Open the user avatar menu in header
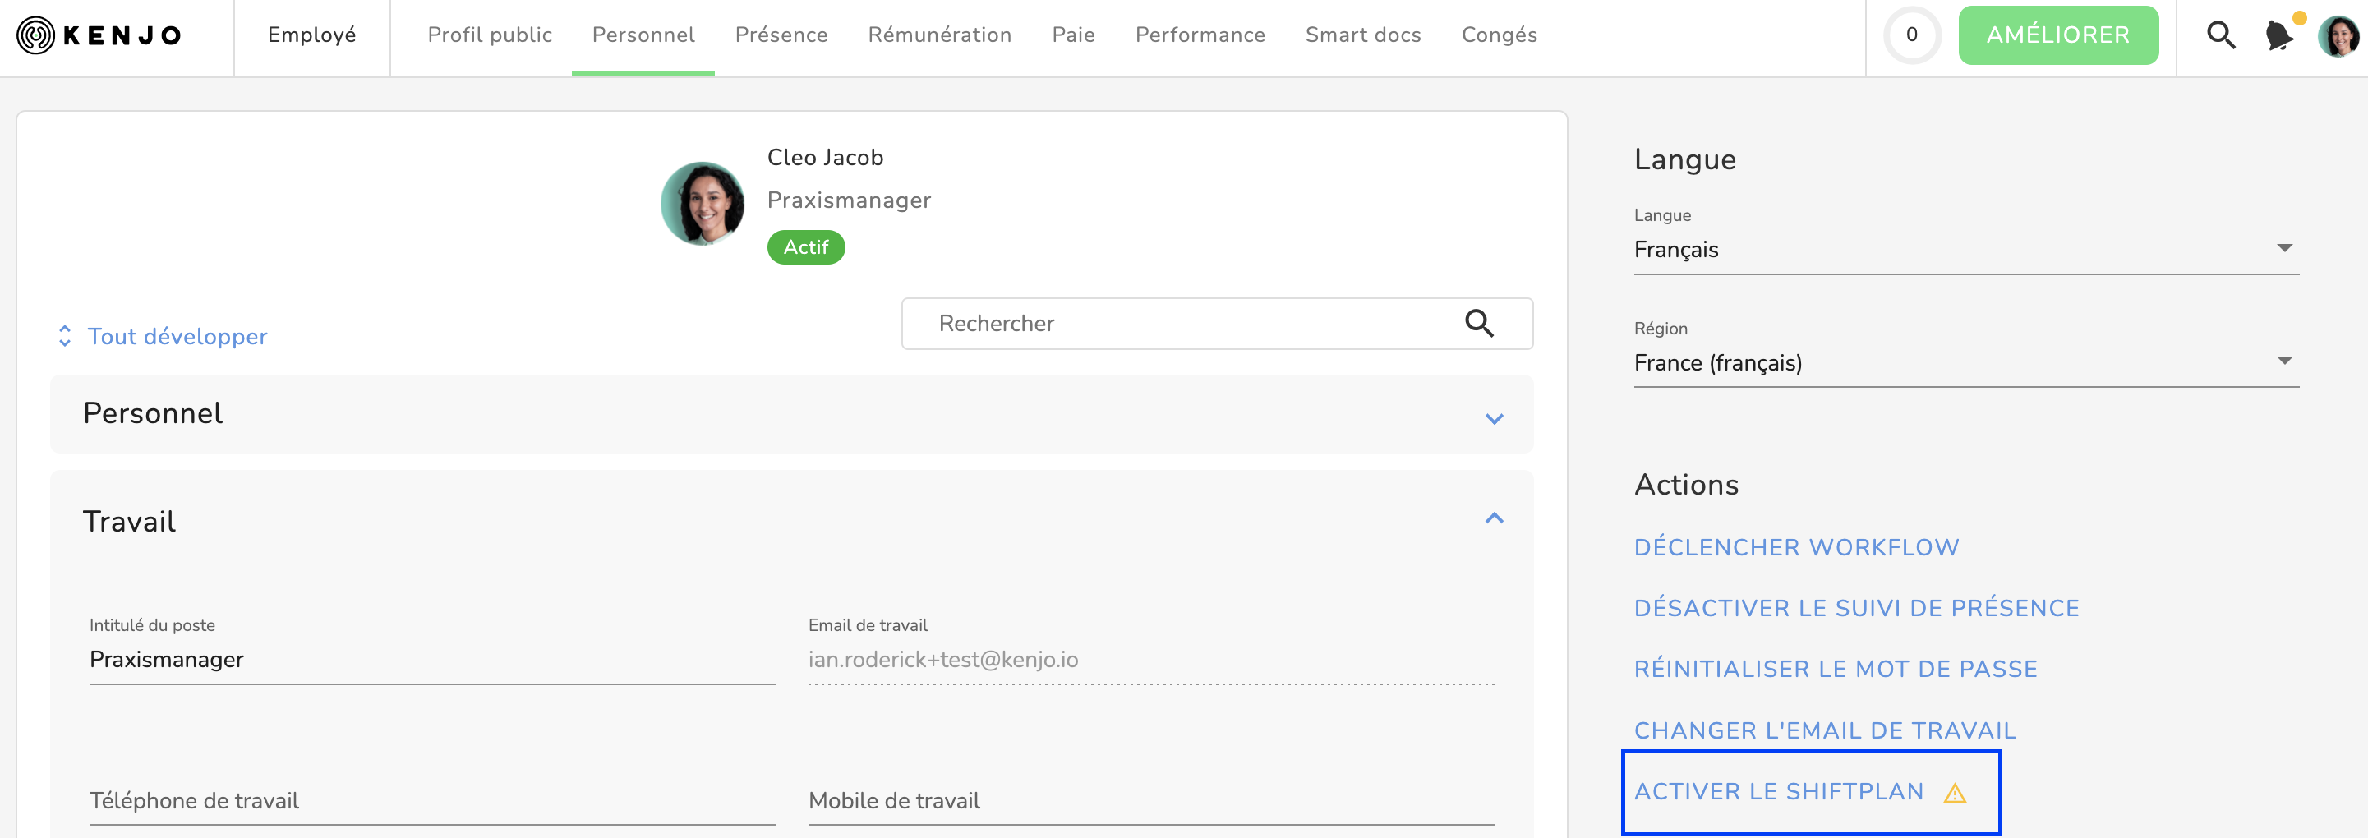 pos(2338,36)
